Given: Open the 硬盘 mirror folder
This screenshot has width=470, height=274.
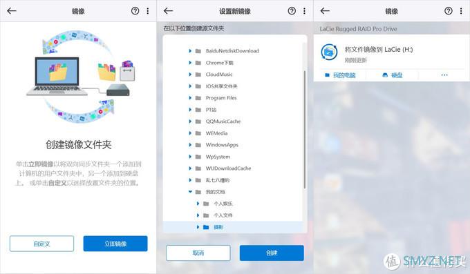Looking at the screenshot, I should (393, 75).
